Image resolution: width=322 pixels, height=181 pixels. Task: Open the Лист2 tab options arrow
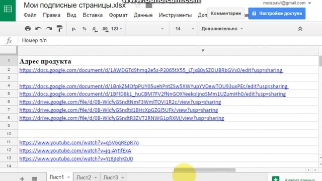(96, 177)
